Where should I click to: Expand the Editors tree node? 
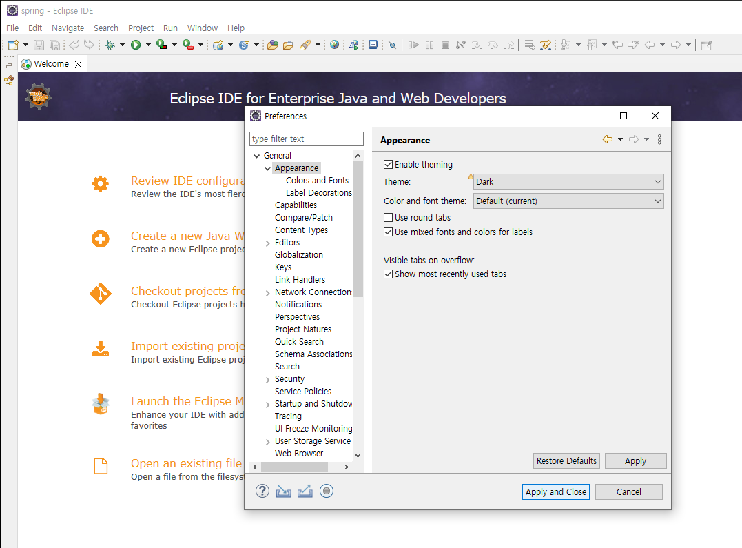click(x=268, y=243)
